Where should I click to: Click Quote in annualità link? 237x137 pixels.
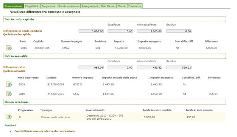[x=14, y=71]
